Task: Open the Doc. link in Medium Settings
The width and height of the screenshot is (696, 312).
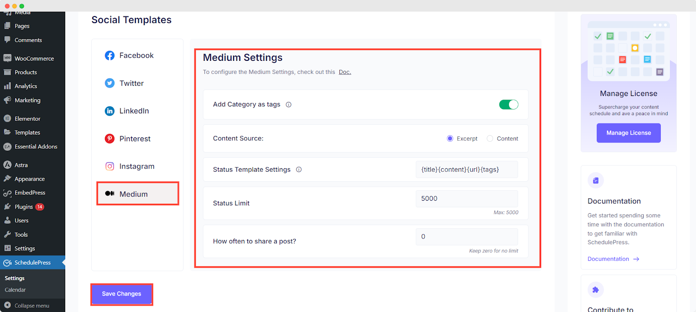Action: pos(345,72)
